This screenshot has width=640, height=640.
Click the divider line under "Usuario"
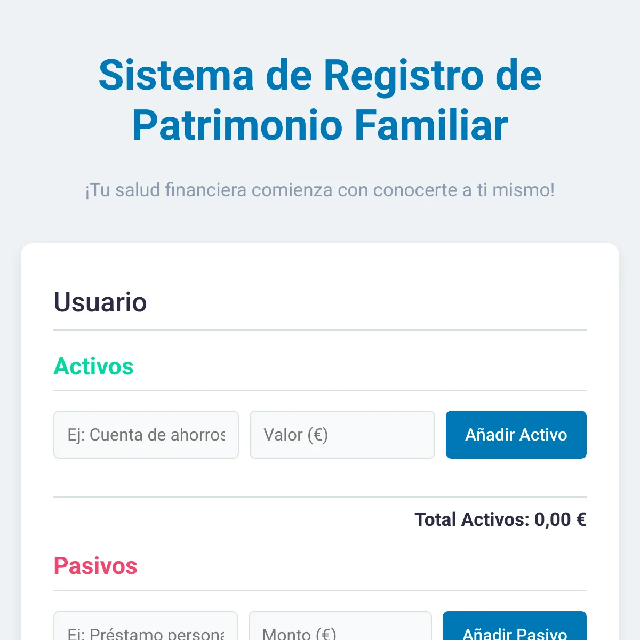tap(320, 330)
